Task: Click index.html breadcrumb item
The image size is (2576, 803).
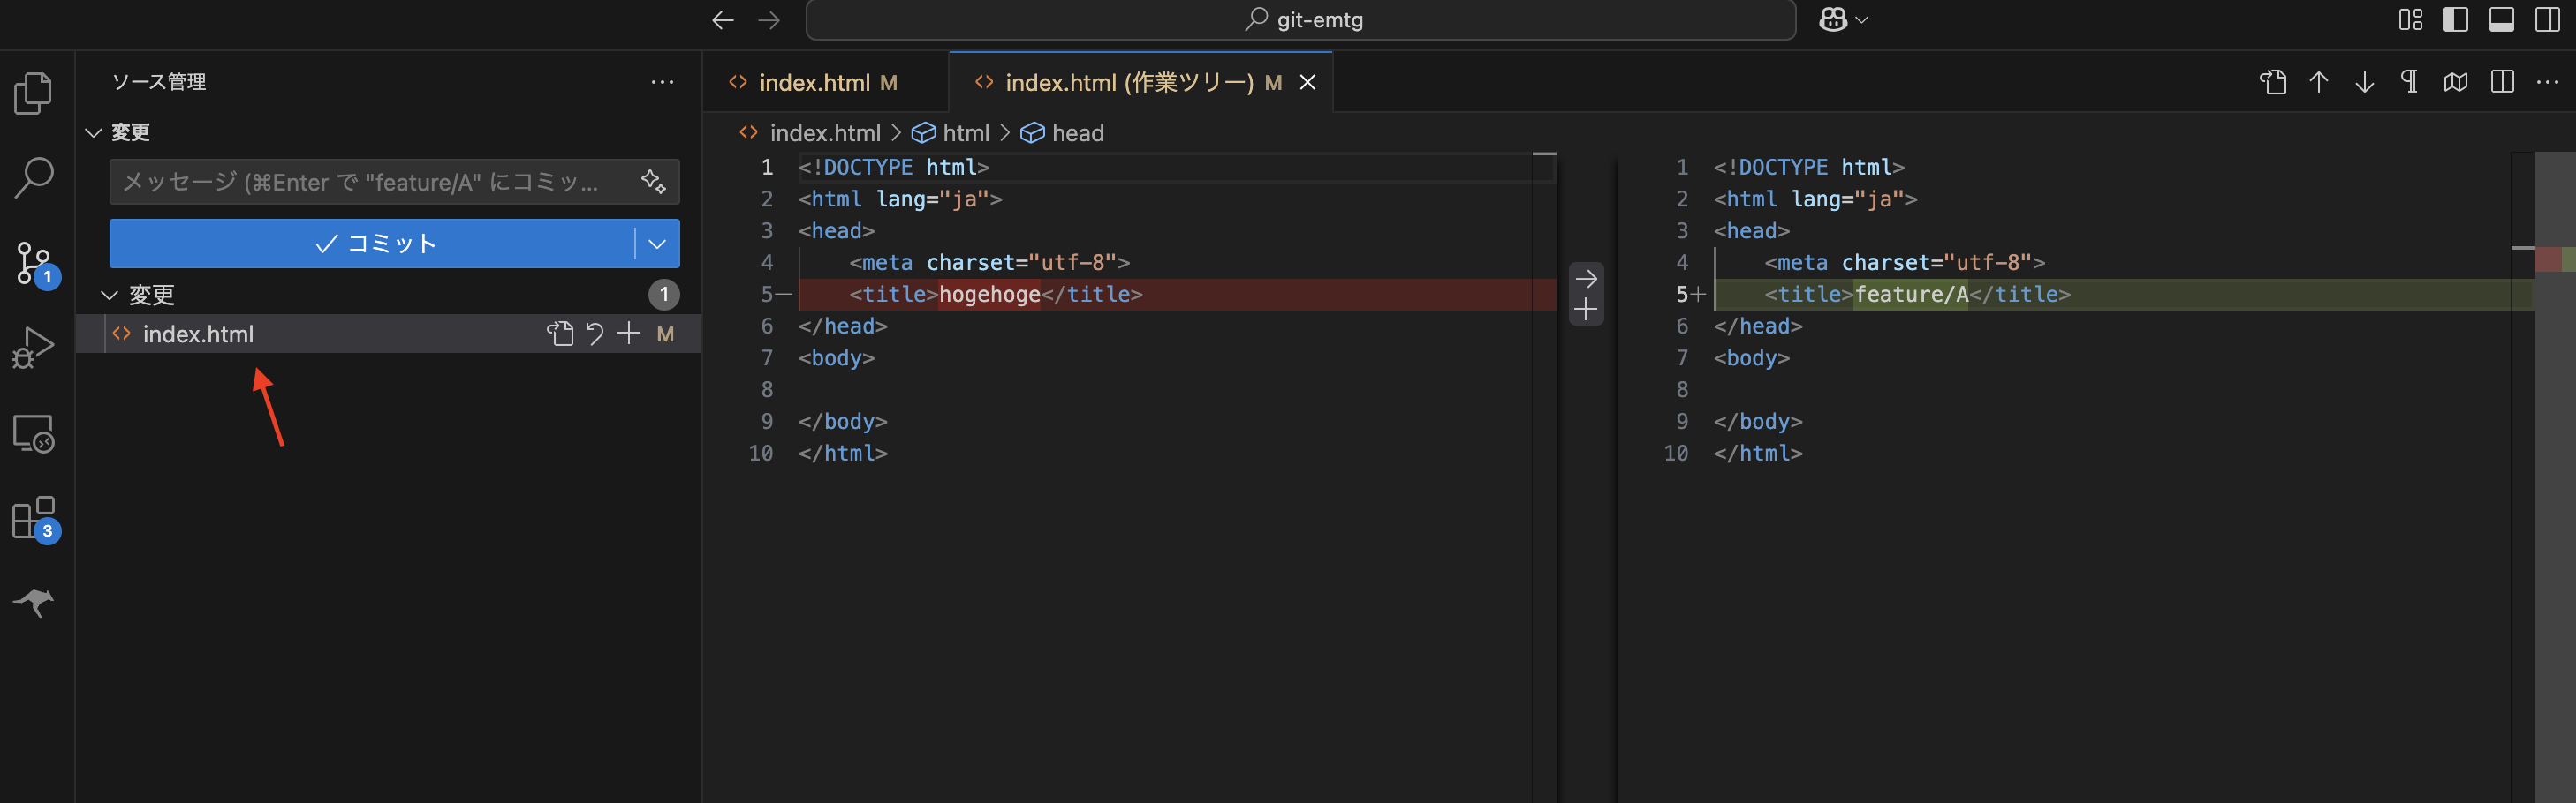Action: (x=825, y=133)
